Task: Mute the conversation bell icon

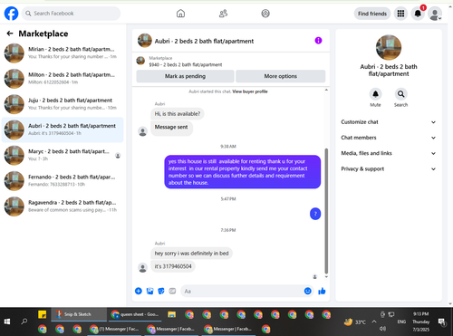Action: tap(375, 94)
